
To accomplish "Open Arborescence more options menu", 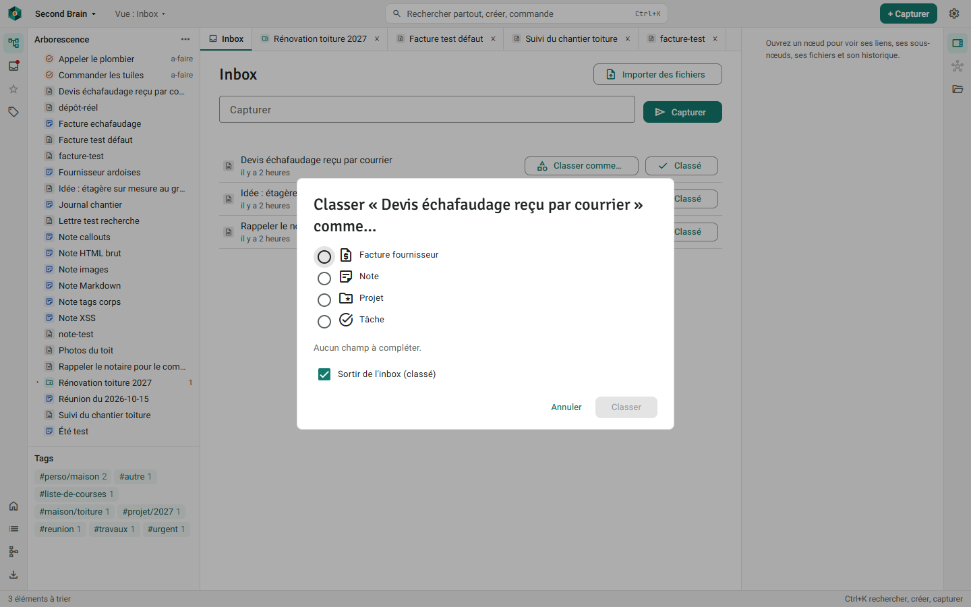I will 185,39.
